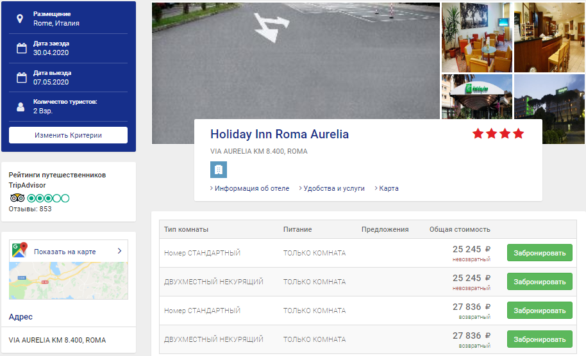Open the Holiday Inn entrance photo thumbnail

[x=477, y=97]
